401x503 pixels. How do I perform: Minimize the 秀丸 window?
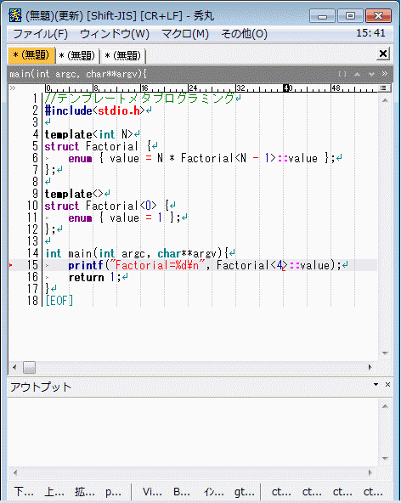[322, 15]
